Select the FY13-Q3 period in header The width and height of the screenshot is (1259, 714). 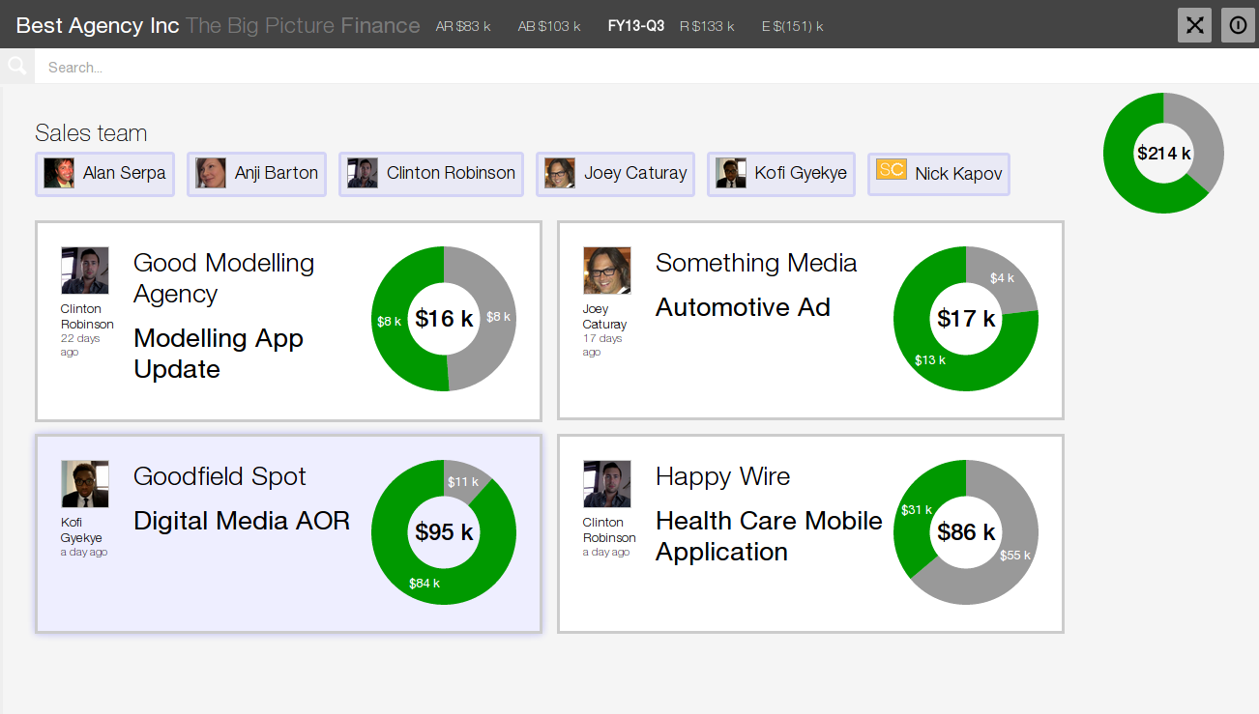(635, 26)
